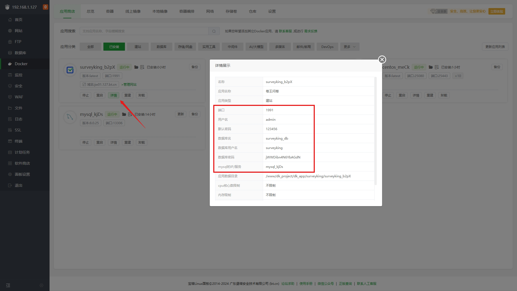This screenshot has width=517, height=291.
Task: Click the 退出 logout icon
Action: (x=10, y=185)
